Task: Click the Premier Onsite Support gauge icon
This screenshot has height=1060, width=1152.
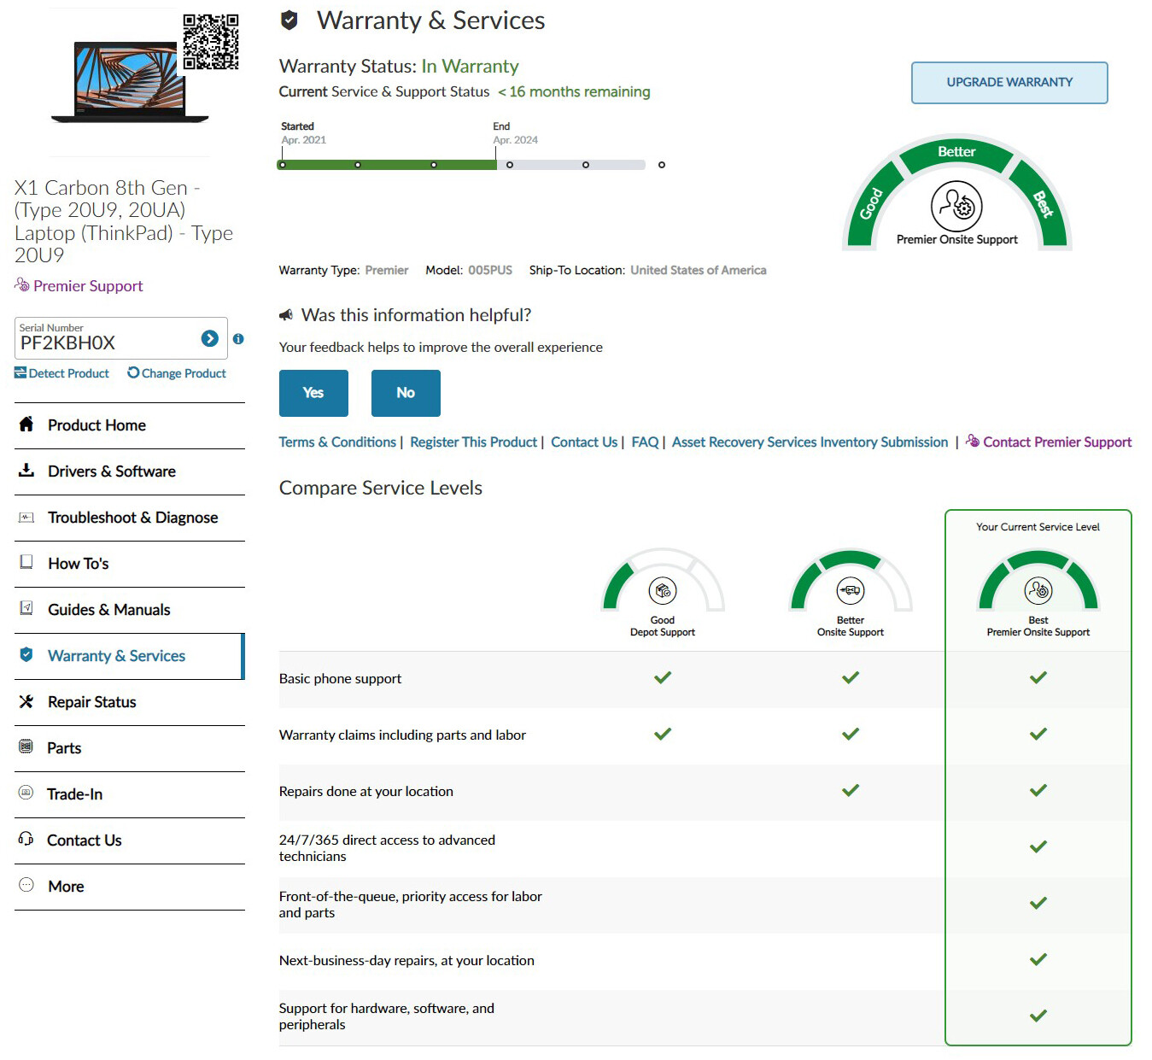Action: pos(956,206)
